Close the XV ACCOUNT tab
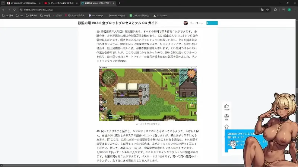298x167 pixels. coord(39,3)
